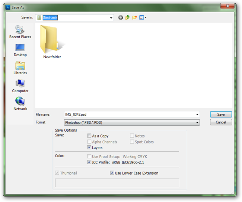Open Libraries location
Screen dimensions: 242x202
[20, 68]
